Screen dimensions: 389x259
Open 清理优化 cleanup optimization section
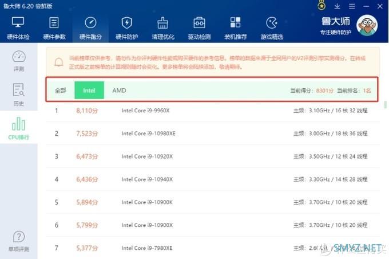tap(163, 28)
